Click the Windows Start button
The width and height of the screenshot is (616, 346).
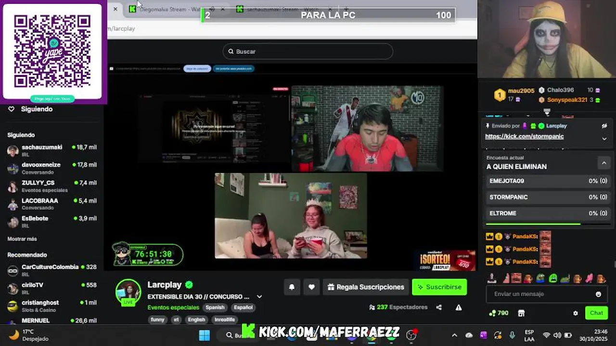(205, 335)
